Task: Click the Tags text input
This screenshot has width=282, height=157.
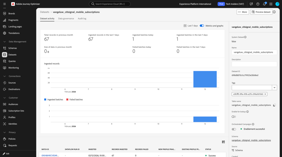Action: point(252,87)
